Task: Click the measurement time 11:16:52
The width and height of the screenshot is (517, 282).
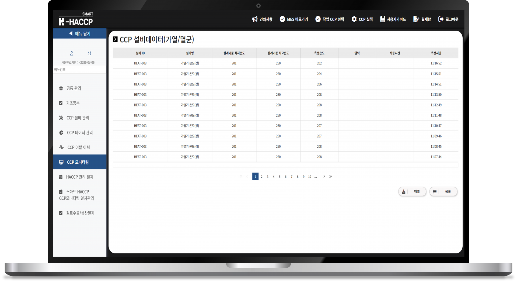Action: pyautogui.click(x=436, y=63)
